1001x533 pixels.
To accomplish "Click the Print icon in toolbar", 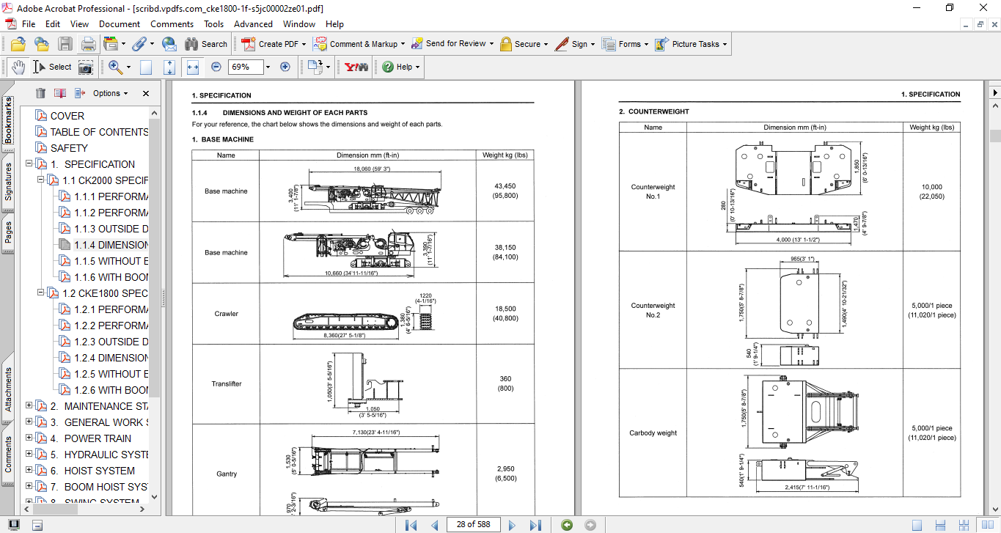I will coord(88,44).
